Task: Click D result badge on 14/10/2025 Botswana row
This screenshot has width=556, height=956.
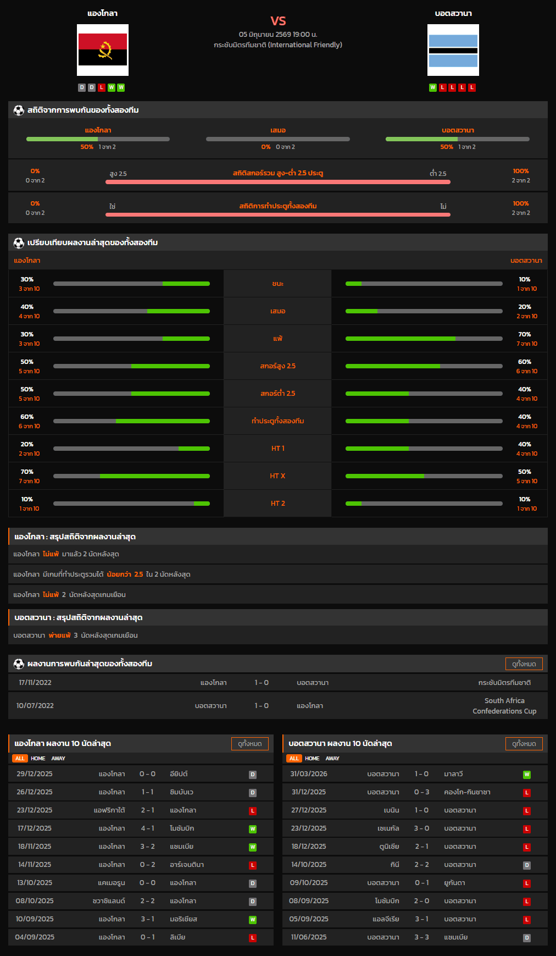Action: click(x=527, y=865)
